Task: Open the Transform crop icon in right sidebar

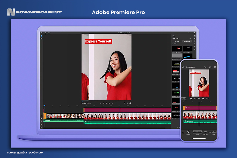Action: [195, 49]
